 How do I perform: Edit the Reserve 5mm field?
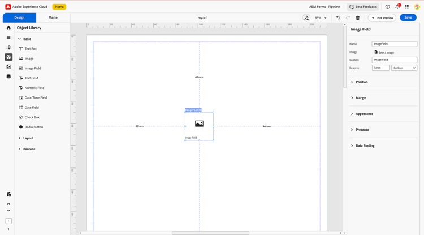pos(380,68)
